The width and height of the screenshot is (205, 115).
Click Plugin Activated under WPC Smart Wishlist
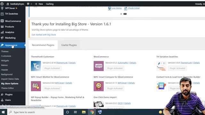point(52,88)
